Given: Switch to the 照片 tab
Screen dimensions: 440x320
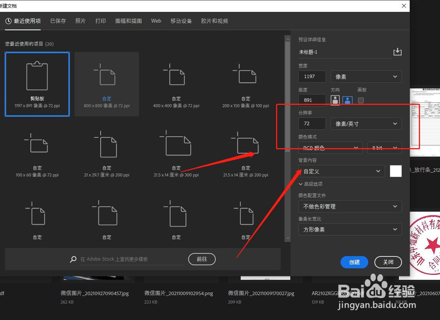Looking at the screenshot, I should [x=80, y=21].
